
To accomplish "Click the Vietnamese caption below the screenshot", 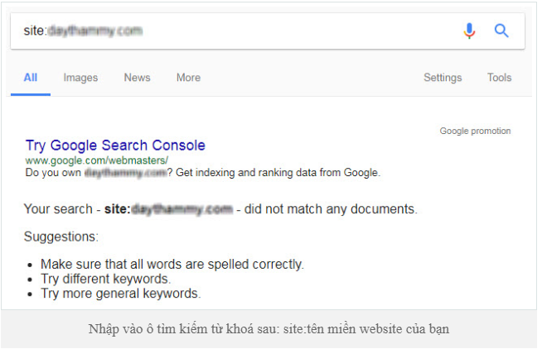I will [x=269, y=329].
